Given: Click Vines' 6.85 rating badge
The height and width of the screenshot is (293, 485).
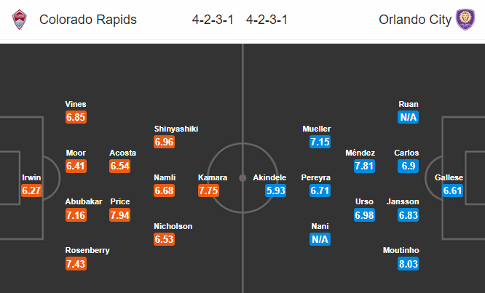Looking at the screenshot, I should (x=76, y=117).
